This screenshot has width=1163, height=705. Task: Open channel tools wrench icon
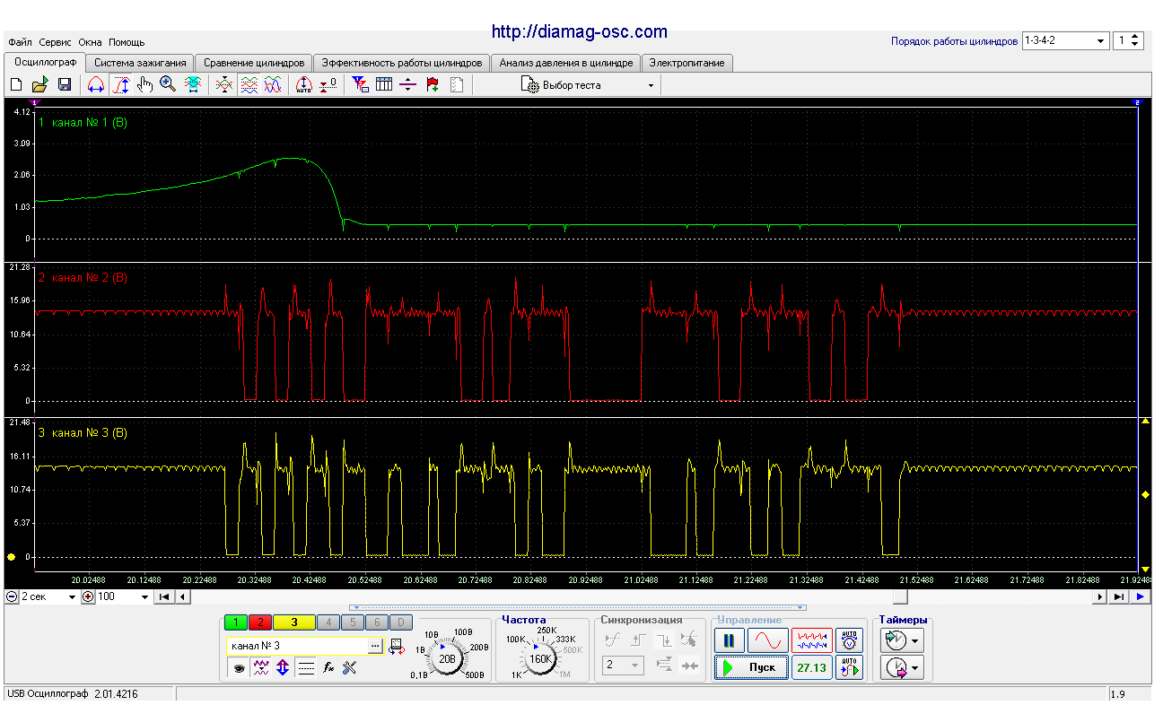pos(350,667)
